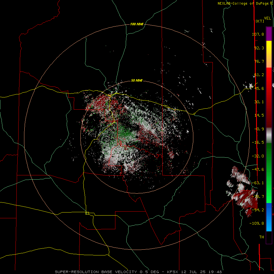Click the 14.5 velocity scale value
The height and width of the screenshot is (274, 274).
click(259, 115)
